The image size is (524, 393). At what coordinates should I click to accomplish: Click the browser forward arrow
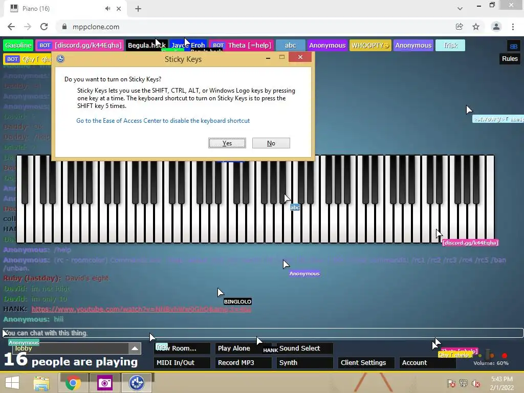point(28,27)
